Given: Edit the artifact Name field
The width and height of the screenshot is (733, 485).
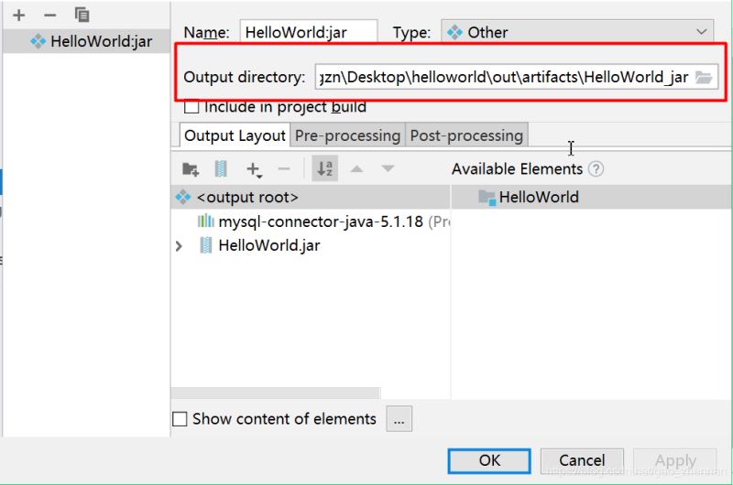Looking at the screenshot, I should click(x=309, y=32).
